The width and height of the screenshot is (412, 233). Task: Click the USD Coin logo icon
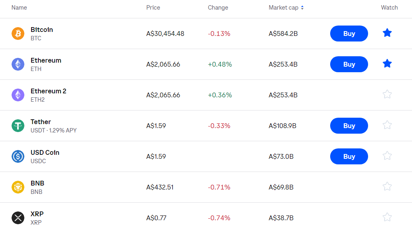[18, 156]
